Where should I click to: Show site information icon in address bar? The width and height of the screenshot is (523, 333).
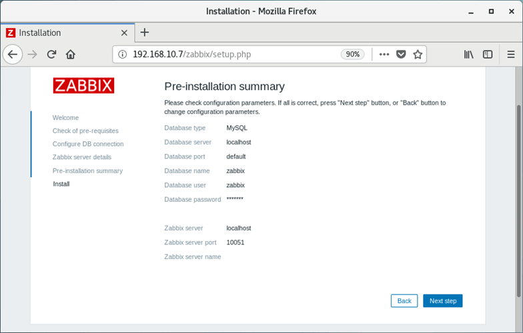tap(123, 55)
